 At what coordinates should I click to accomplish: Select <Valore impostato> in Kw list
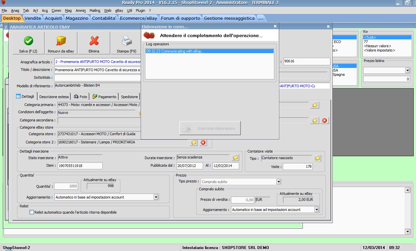[x=387, y=50]
